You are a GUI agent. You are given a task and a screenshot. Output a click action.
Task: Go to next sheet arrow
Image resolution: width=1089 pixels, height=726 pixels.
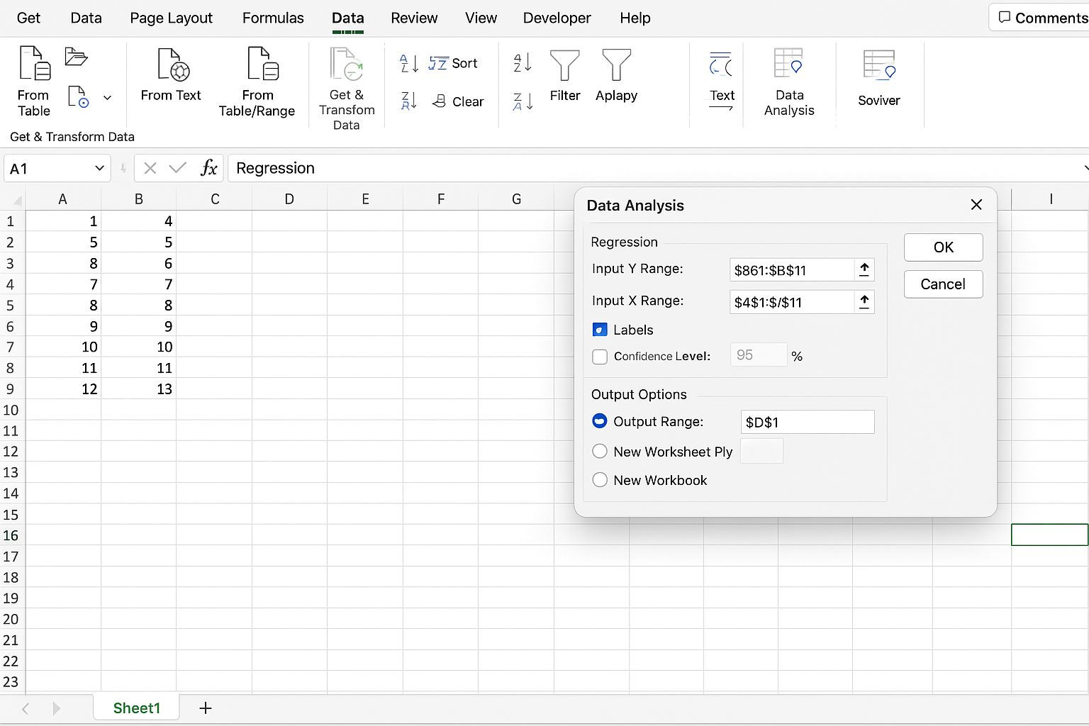tap(56, 708)
